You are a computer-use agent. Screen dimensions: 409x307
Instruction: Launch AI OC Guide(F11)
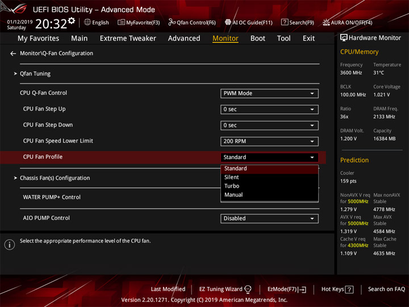[249, 22]
